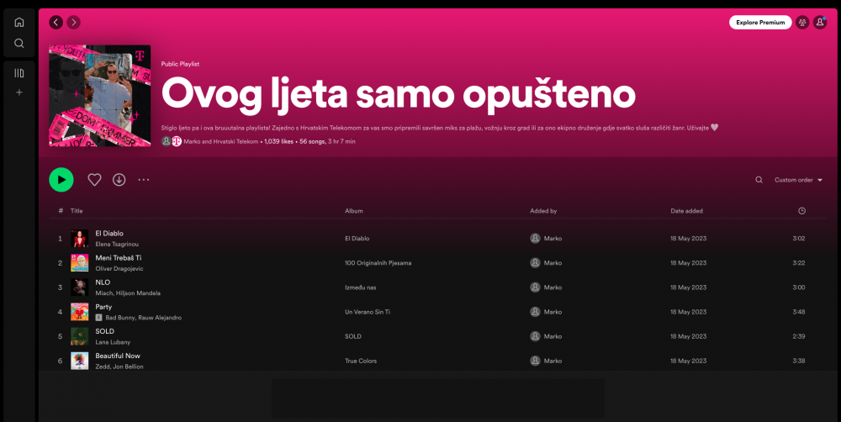Click the 3:48 duration of Party
This screenshot has width=841, height=422.
pos(799,312)
